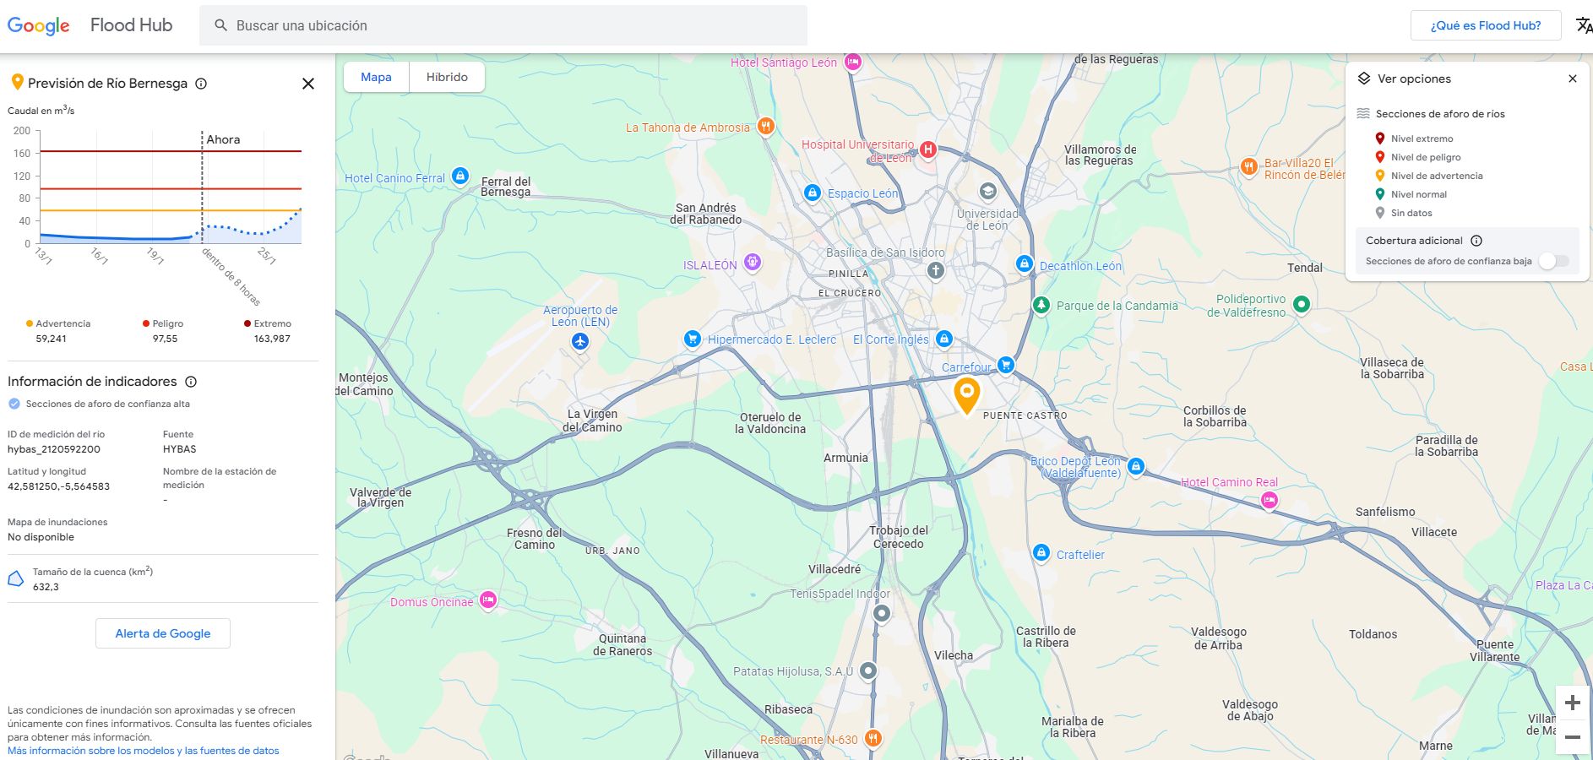Click the Restaurante N-630 marker icon
Image resolution: width=1593 pixels, height=760 pixels.
[873, 738]
